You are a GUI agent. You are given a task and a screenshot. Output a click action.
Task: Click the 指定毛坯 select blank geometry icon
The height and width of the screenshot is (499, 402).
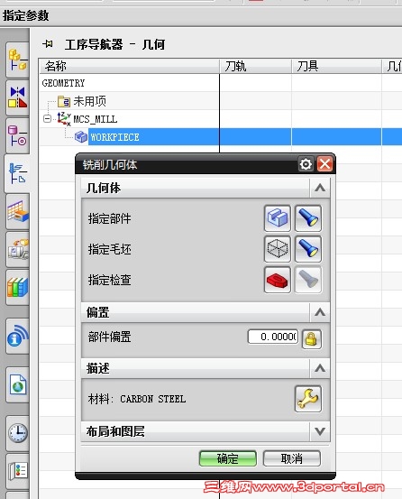277,249
